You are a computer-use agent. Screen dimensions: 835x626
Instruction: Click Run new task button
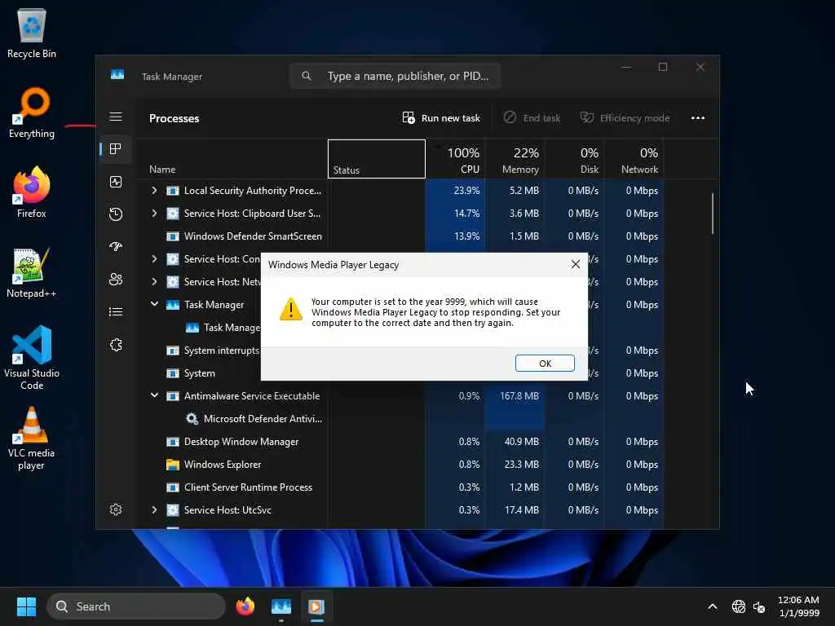click(x=441, y=117)
